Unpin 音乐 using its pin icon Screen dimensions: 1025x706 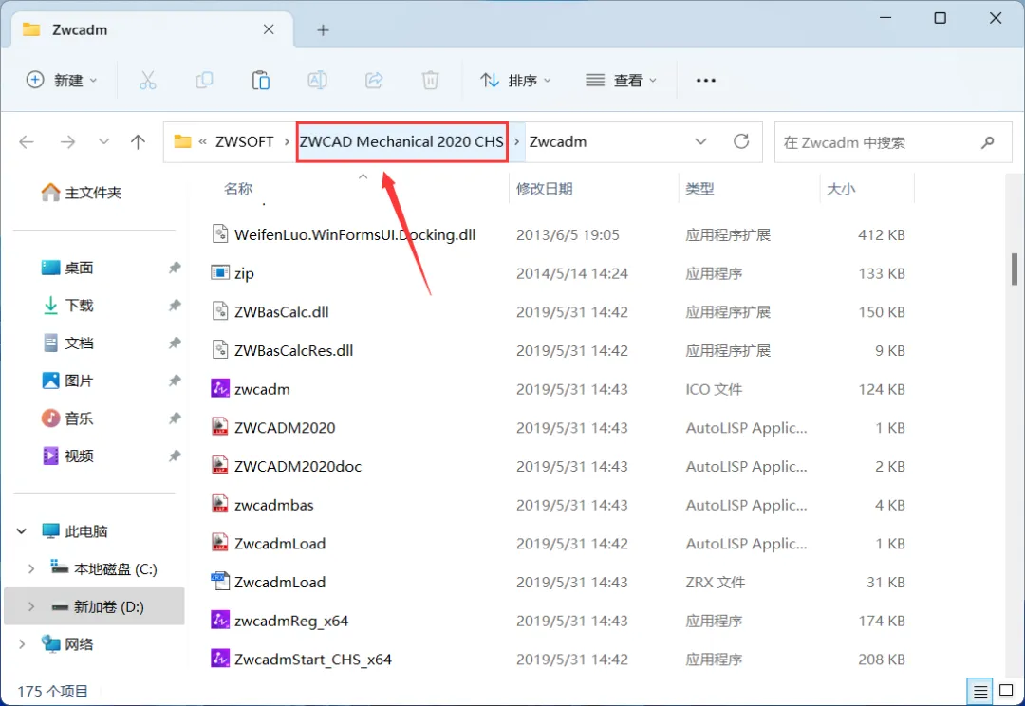pos(175,418)
